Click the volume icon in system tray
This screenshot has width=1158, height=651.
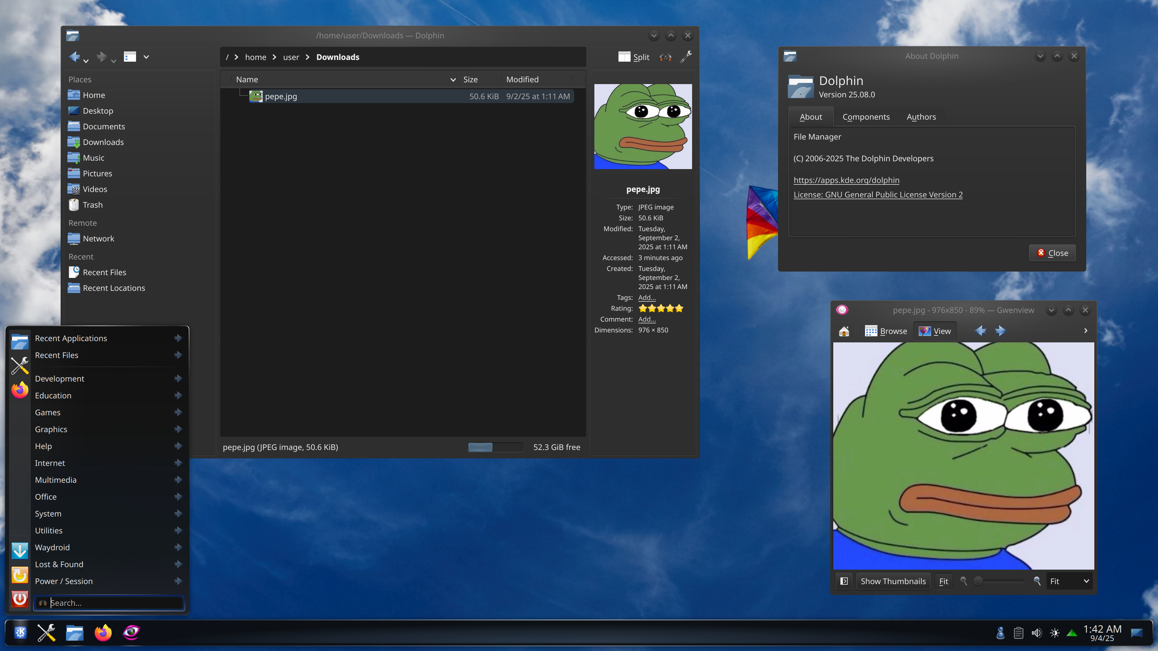click(1037, 633)
